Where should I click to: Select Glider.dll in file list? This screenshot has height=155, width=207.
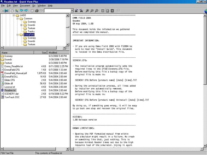(x=9, y=84)
